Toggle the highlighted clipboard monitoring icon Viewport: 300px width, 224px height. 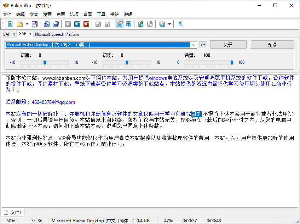120,24
